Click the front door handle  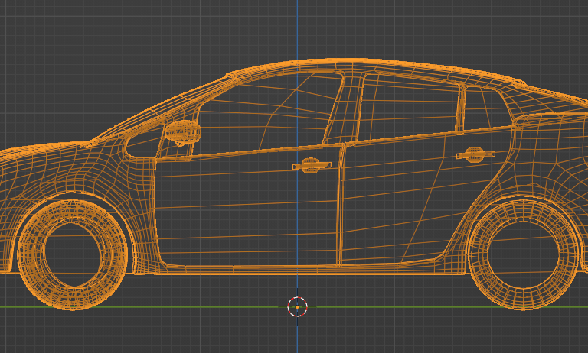[x=312, y=165]
